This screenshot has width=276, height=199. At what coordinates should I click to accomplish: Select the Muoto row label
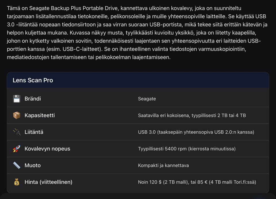pos(33,165)
